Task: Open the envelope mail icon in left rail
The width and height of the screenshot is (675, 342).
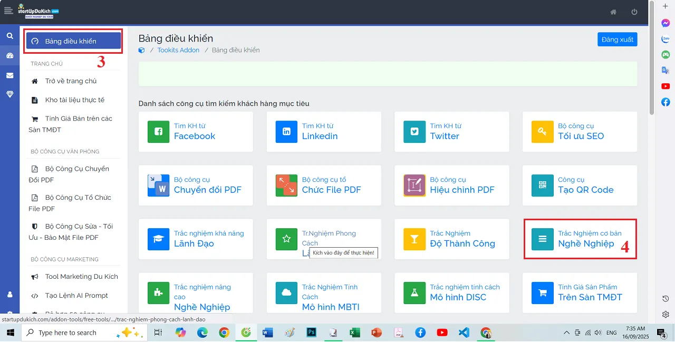Action: click(9, 75)
